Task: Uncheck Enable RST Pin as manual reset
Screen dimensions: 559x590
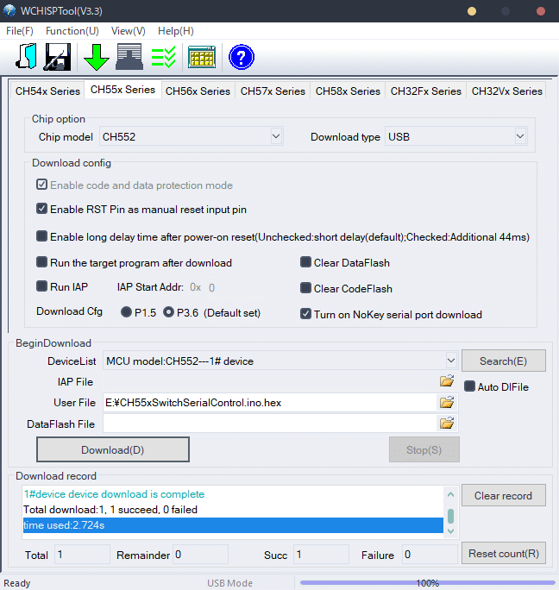Action: [x=41, y=209]
